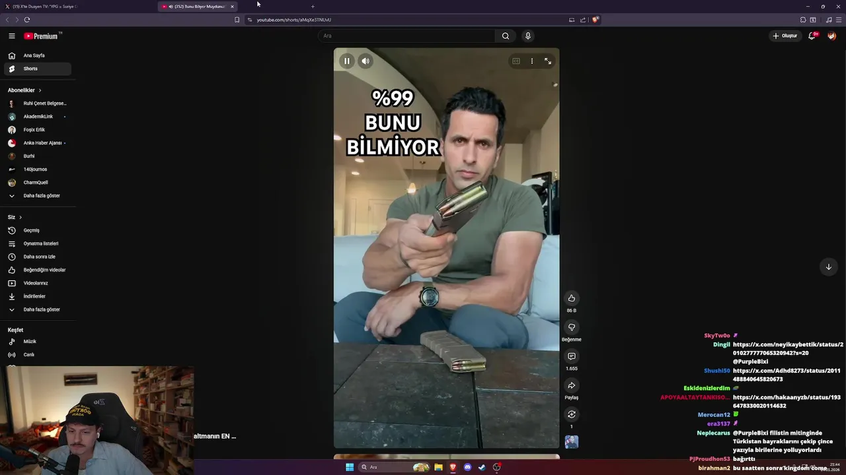Click the Oluştur create button

[x=785, y=36]
